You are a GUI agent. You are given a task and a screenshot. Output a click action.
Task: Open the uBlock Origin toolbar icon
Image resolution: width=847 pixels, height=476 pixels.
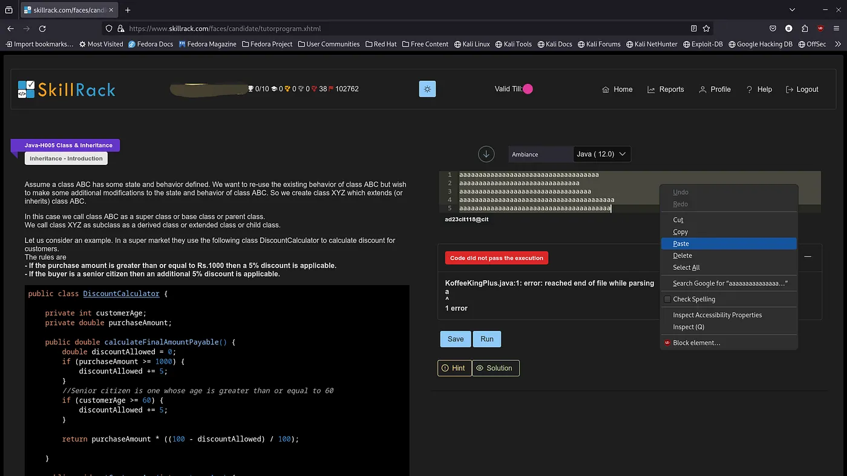pyautogui.click(x=820, y=28)
